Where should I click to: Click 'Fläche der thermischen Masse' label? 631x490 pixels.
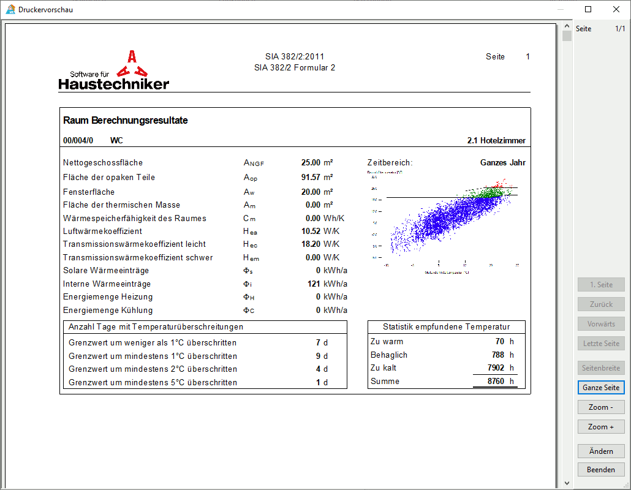121,205
